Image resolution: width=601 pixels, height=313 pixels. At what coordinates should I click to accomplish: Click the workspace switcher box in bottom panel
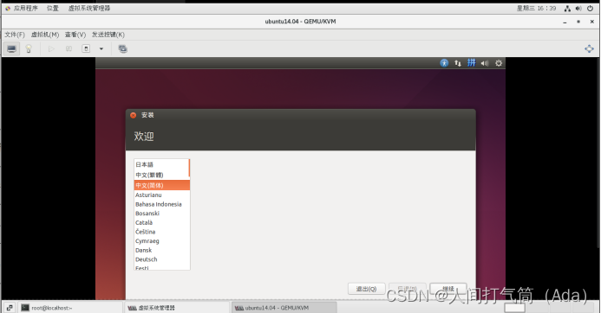tap(514, 308)
